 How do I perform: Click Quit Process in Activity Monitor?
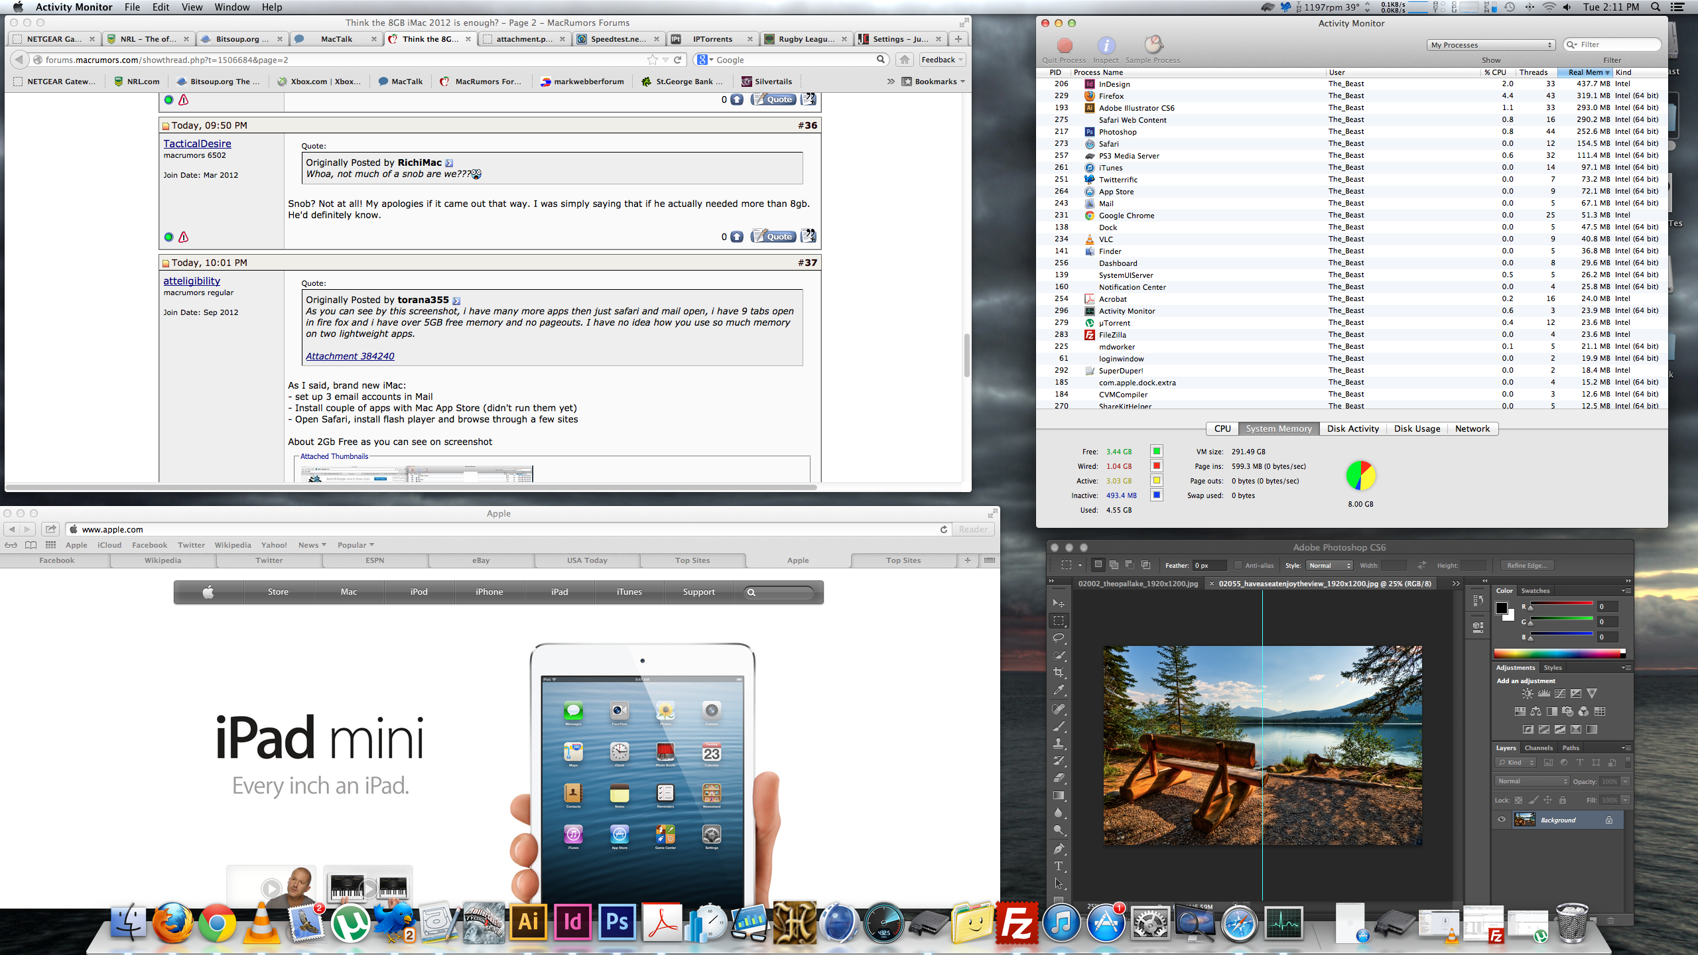tap(1064, 46)
